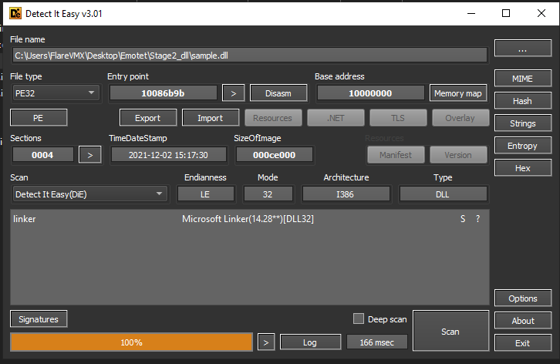Click the Exit button
The height and width of the screenshot is (364, 560).
pyautogui.click(x=523, y=343)
